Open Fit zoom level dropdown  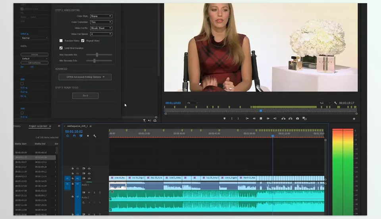coord(193,103)
